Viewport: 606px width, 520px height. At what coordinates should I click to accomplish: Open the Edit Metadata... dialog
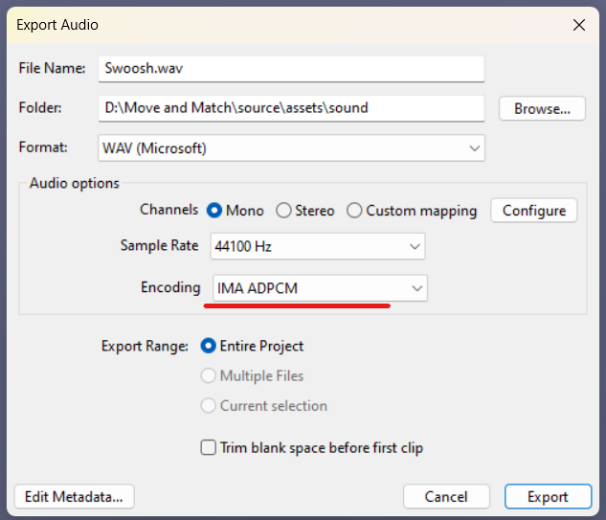pos(75,497)
